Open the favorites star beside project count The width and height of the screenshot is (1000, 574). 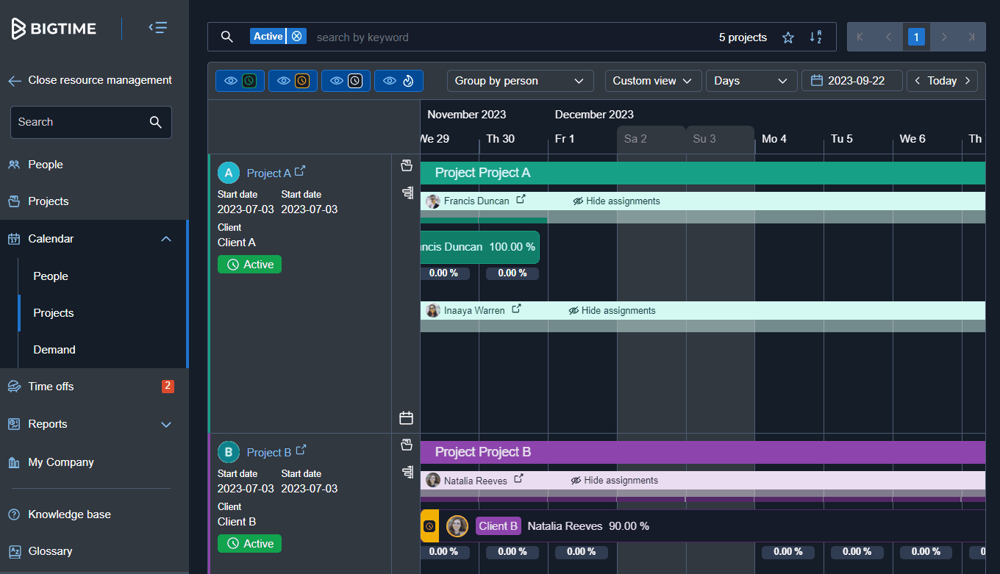coord(787,36)
